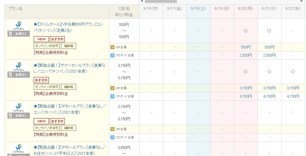Image resolution: width=306 pixels, height=156 pixels.
Task: Click the V icon in VIP会員500円プラン's VIP会員 row
Action: pyautogui.click(x=112, y=47)
